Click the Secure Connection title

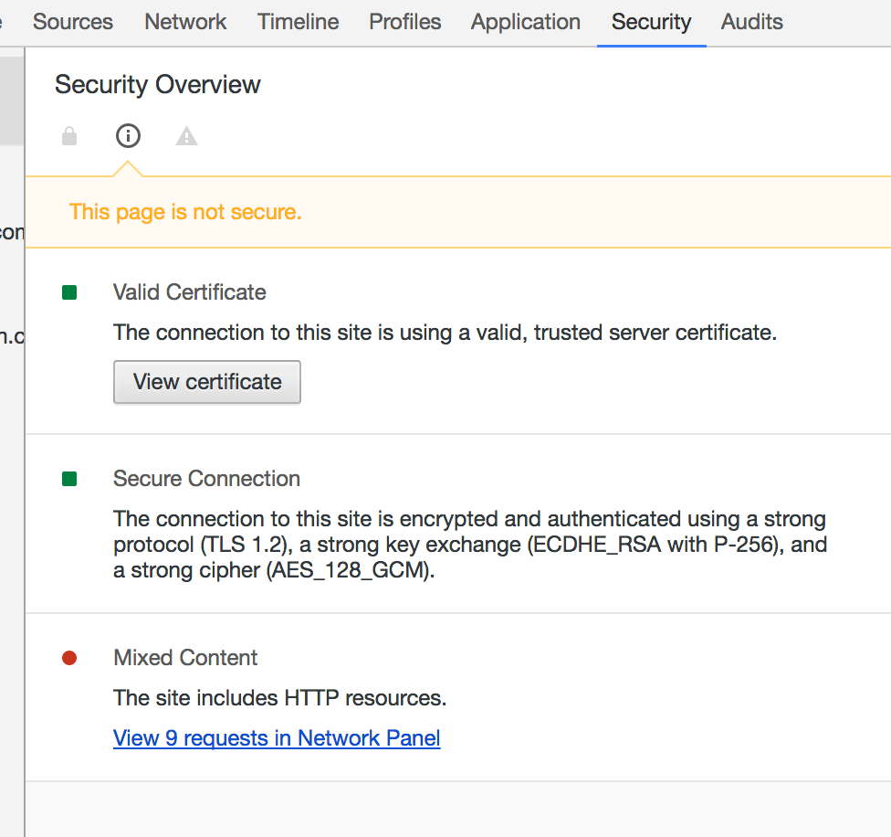click(206, 479)
